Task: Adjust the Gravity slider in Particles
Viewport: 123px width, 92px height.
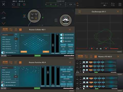Action: coord(43,76)
